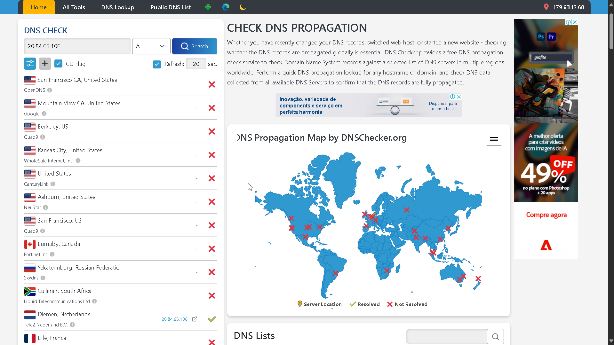
Task: Toggle Server Location legend entry
Action: tap(319, 304)
